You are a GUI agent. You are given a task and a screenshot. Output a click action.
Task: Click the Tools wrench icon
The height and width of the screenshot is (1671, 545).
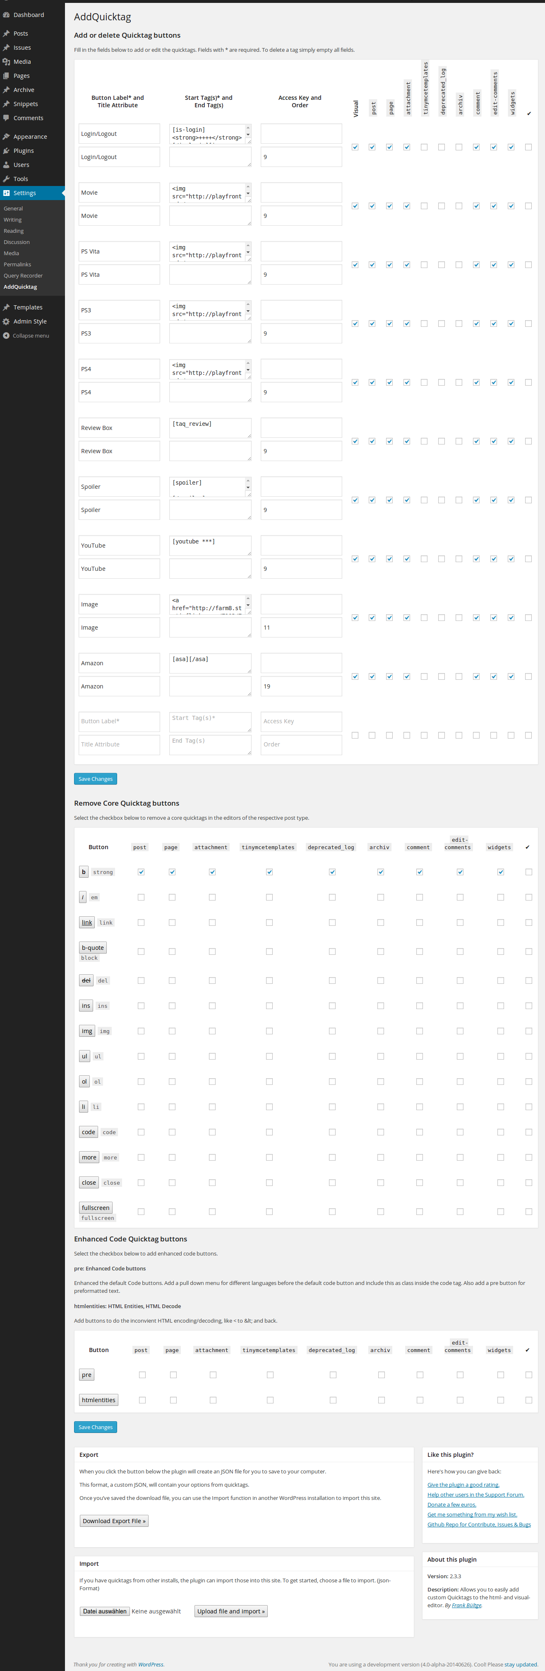pyautogui.click(x=7, y=179)
